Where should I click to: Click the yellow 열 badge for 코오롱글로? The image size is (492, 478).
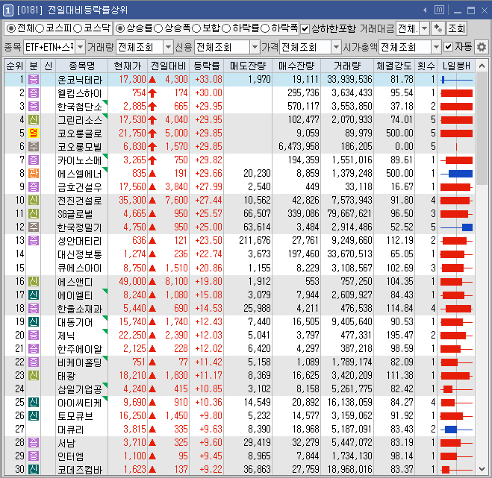pyautogui.click(x=34, y=133)
